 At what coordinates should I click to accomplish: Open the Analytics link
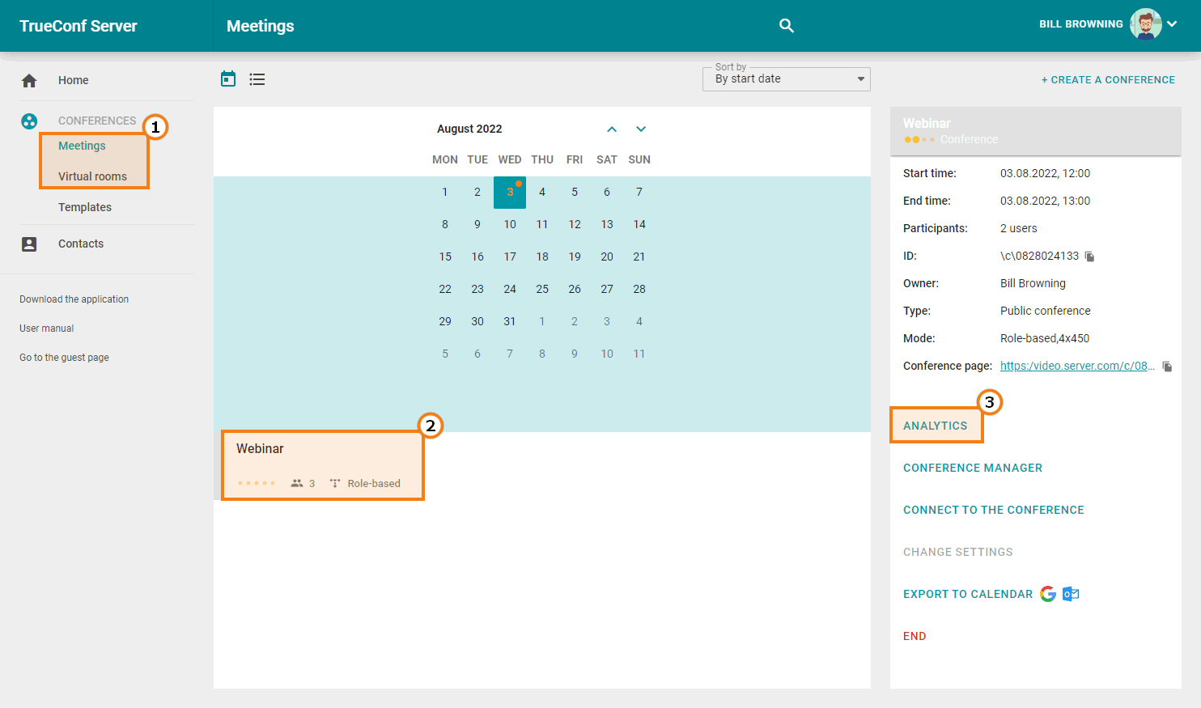935,426
